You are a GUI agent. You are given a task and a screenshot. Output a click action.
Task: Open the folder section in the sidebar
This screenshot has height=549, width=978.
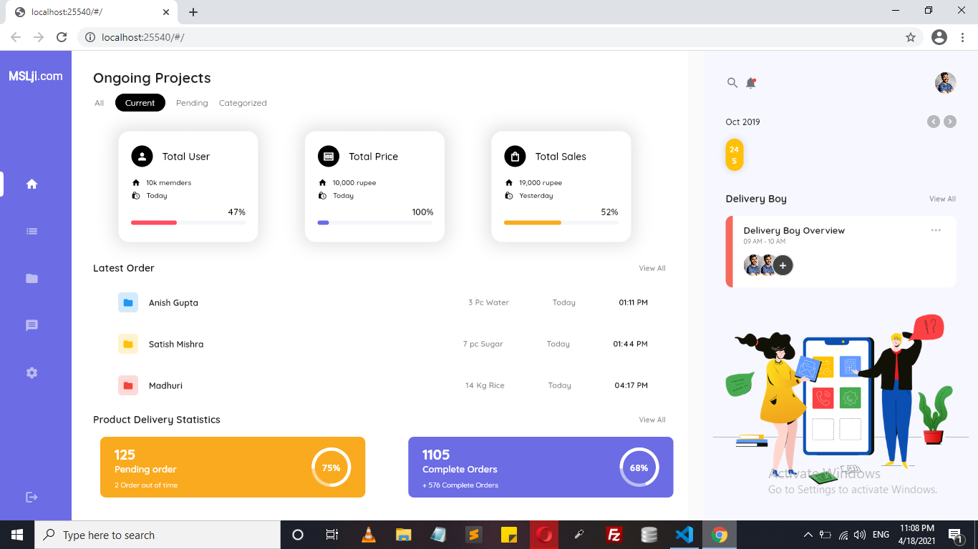[x=32, y=278]
